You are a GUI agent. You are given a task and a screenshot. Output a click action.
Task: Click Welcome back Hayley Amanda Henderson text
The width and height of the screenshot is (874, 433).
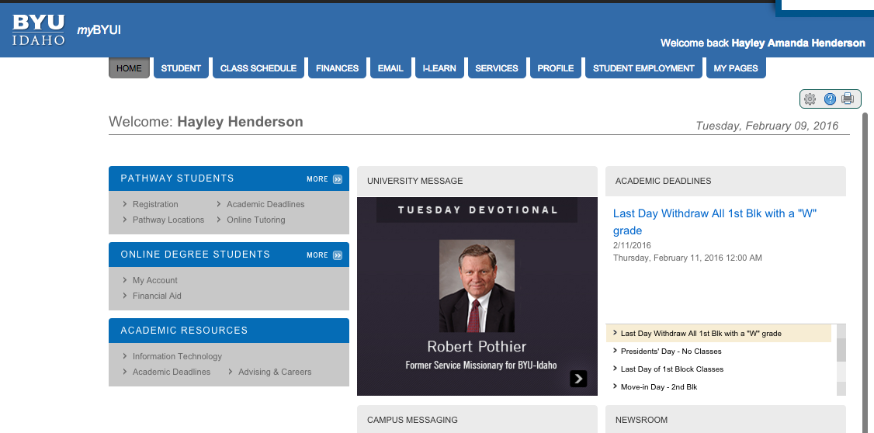pyautogui.click(x=763, y=43)
